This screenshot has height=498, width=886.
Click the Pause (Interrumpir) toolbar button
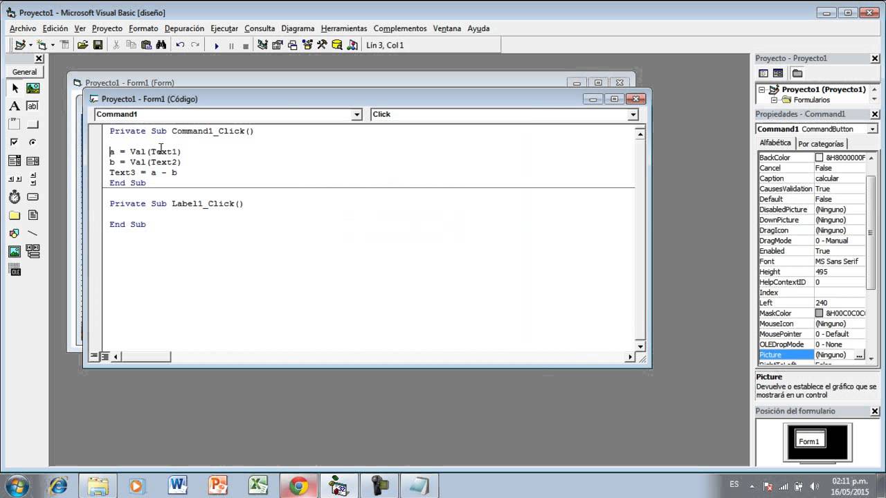(231, 46)
